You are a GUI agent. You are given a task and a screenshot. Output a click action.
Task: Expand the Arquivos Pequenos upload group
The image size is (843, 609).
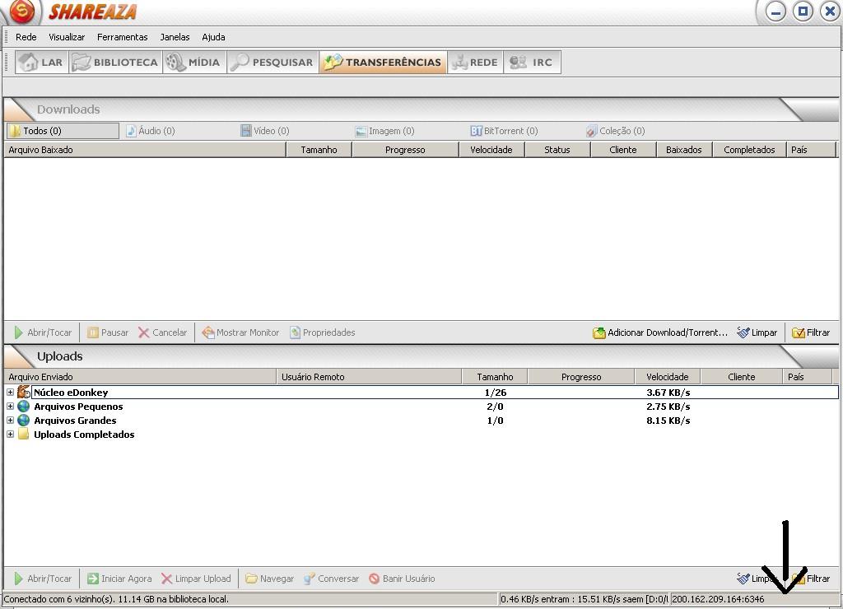point(11,407)
